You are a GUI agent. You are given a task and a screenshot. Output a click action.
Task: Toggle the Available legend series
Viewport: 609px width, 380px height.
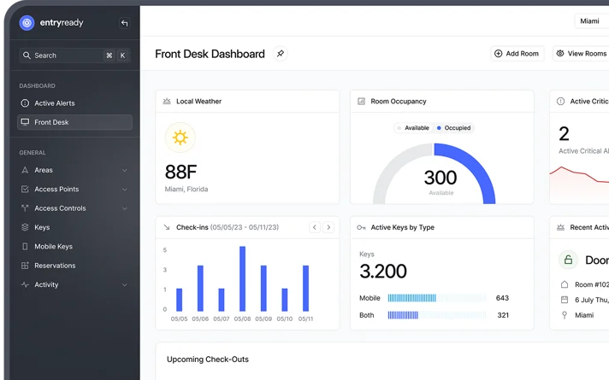coord(412,128)
